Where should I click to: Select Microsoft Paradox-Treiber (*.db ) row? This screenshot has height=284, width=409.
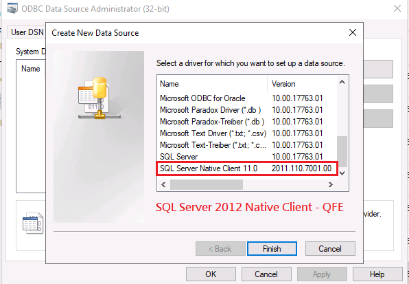point(247,122)
